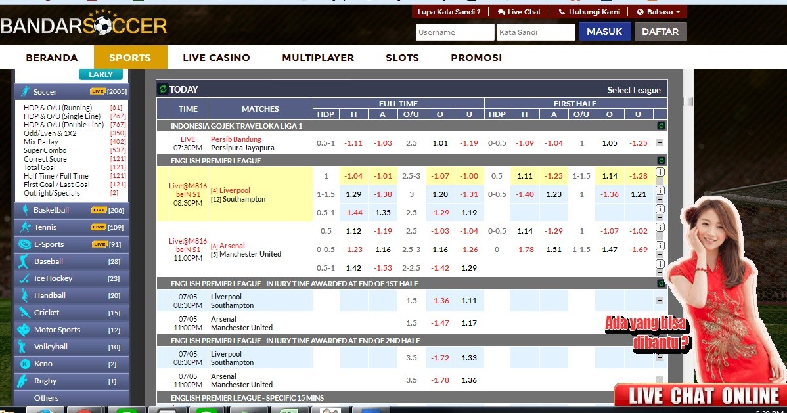The width and height of the screenshot is (787, 413).
Task: Click the Tennis LIVE badge
Action: (99, 227)
